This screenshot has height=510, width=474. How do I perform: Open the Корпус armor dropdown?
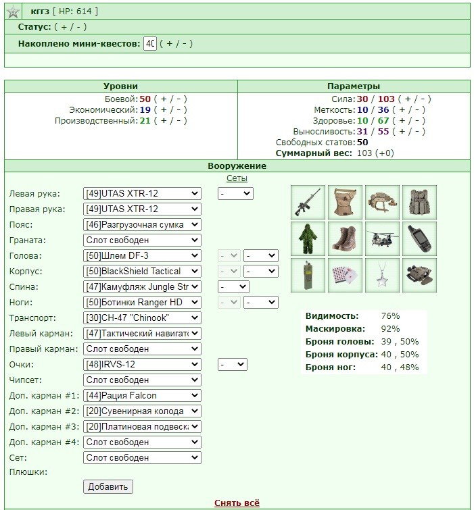coord(142,272)
